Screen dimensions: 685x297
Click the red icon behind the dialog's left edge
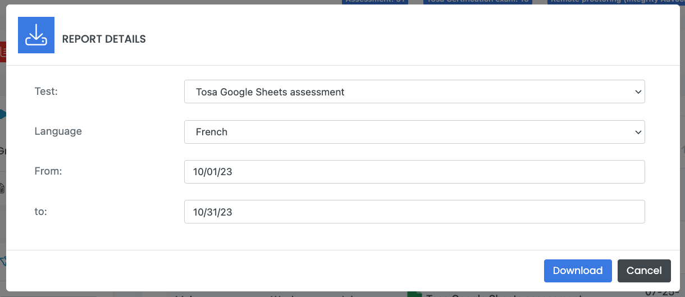(3, 52)
